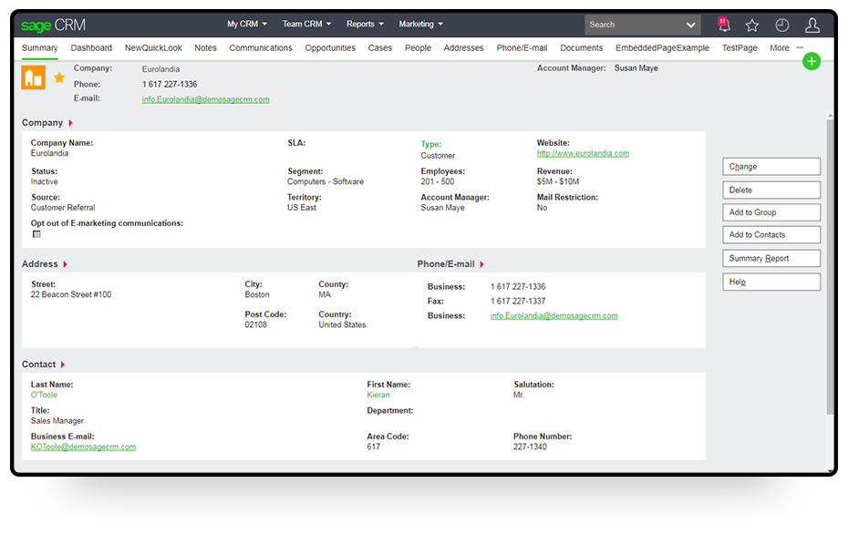This screenshot has height=535, width=848.
Task: Open the My CRM dropdown menu
Action: click(247, 24)
